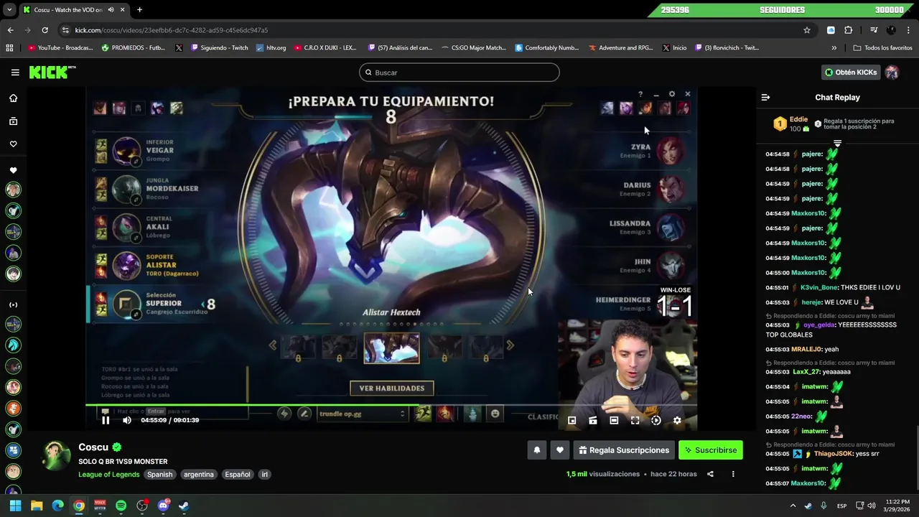
Task: Open the Comfortably Numb... bookmark
Action: 547,48
